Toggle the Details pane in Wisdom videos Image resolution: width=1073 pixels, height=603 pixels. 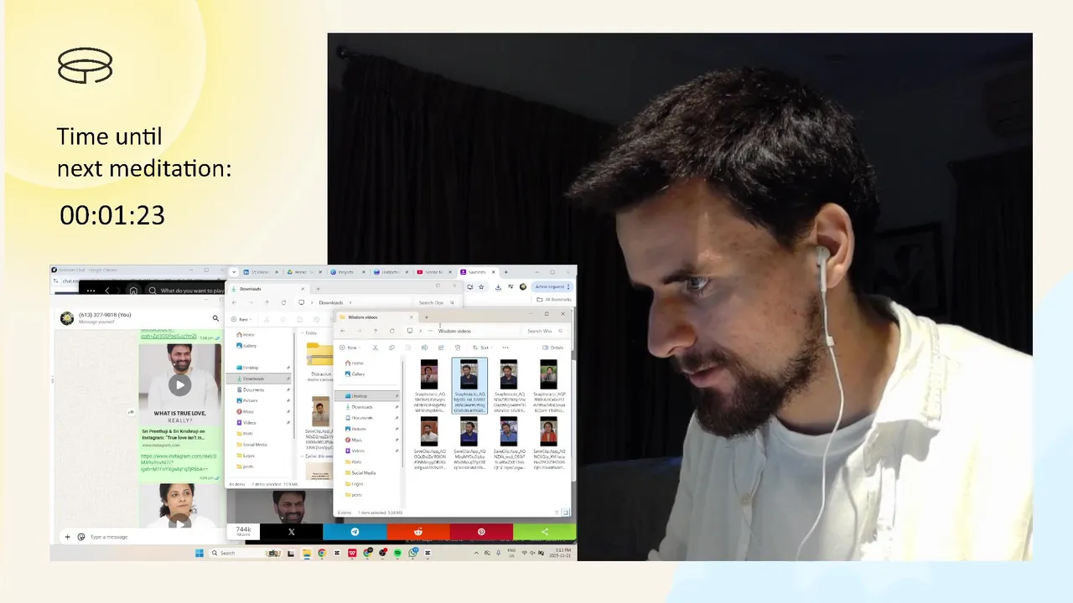[x=553, y=347]
